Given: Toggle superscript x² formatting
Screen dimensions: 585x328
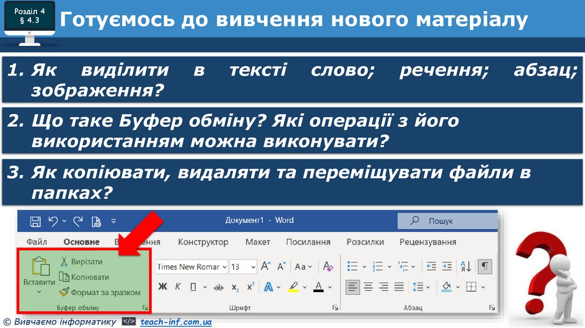Looking at the screenshot, I should tap(250, 286).
